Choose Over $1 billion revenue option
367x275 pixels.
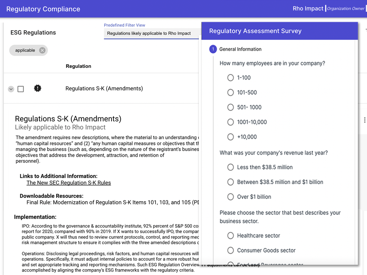pos(230,197)
